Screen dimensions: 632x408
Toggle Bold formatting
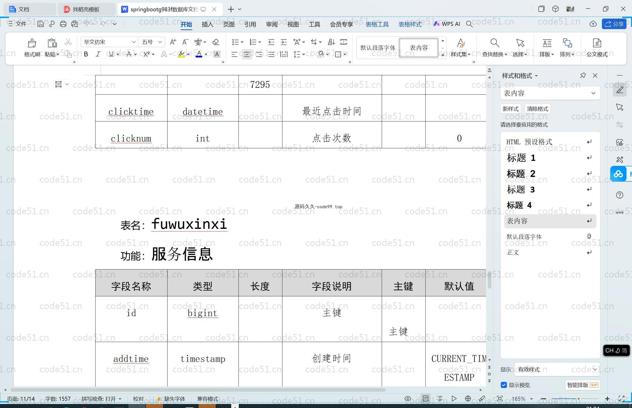pyautogui.click(x=86, y=54)
